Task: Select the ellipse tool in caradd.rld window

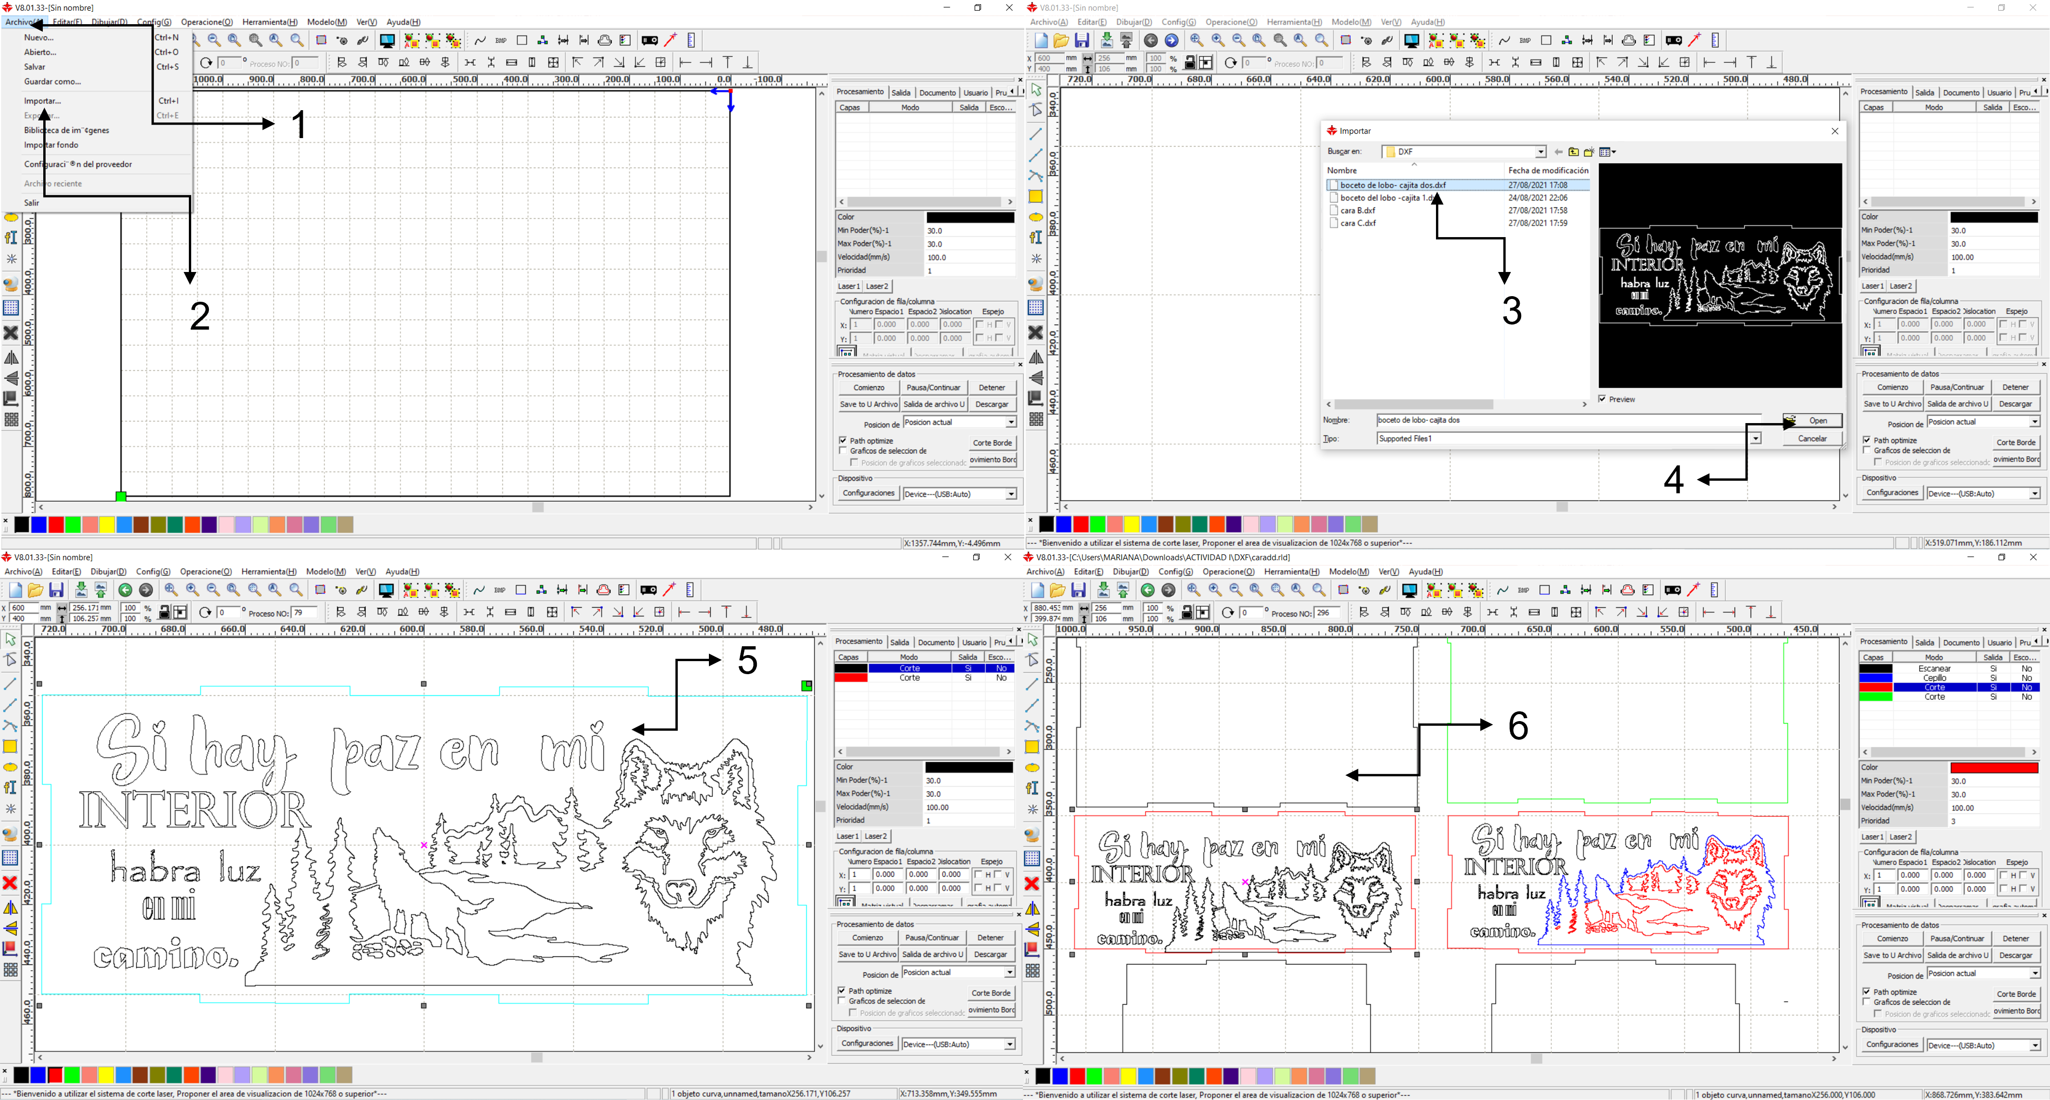Action: 1032,768
